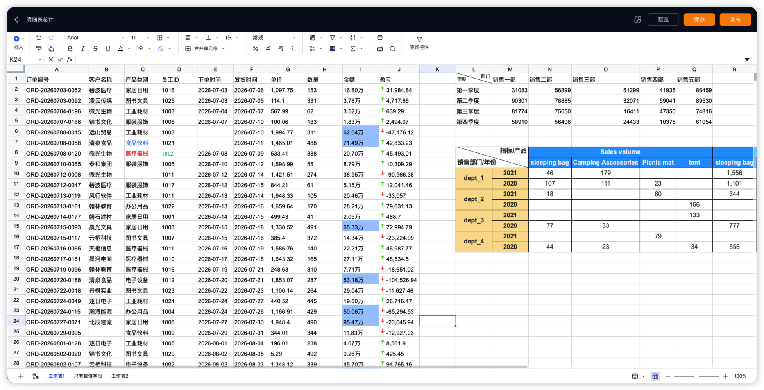
Task: Click the keyboard-like icon beside search
Action: 379,48
